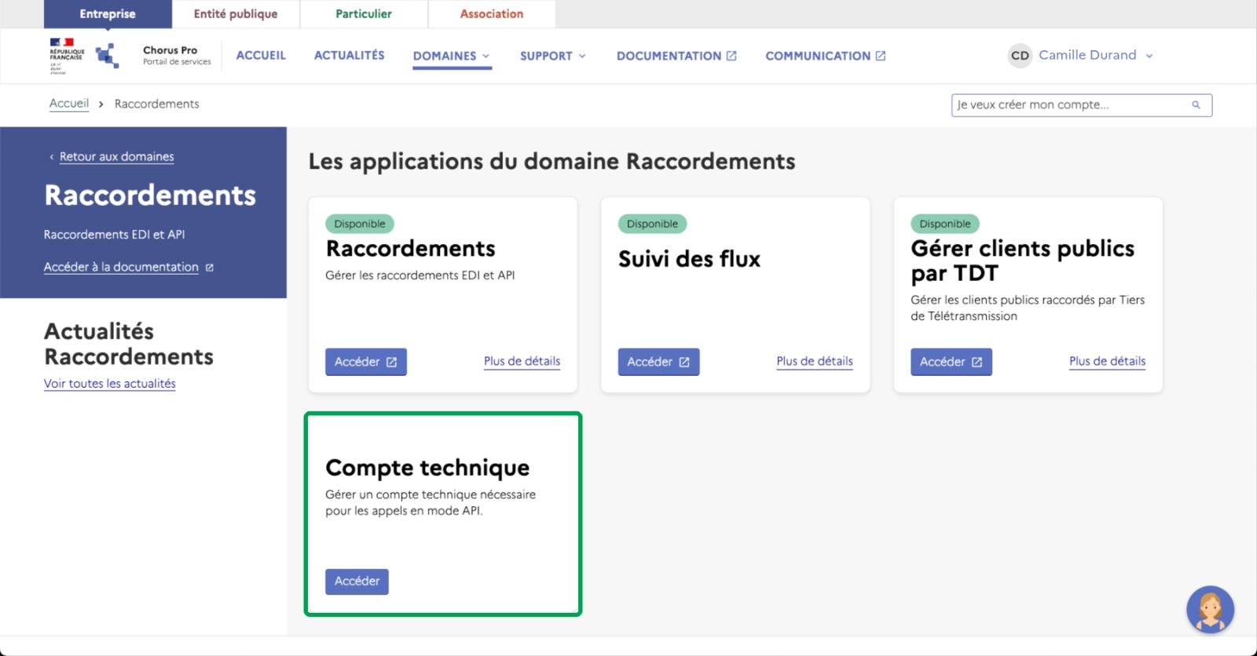
Task: Click external-link icon beside Communication
Action: pyautogui.click(x=881, y=56)
